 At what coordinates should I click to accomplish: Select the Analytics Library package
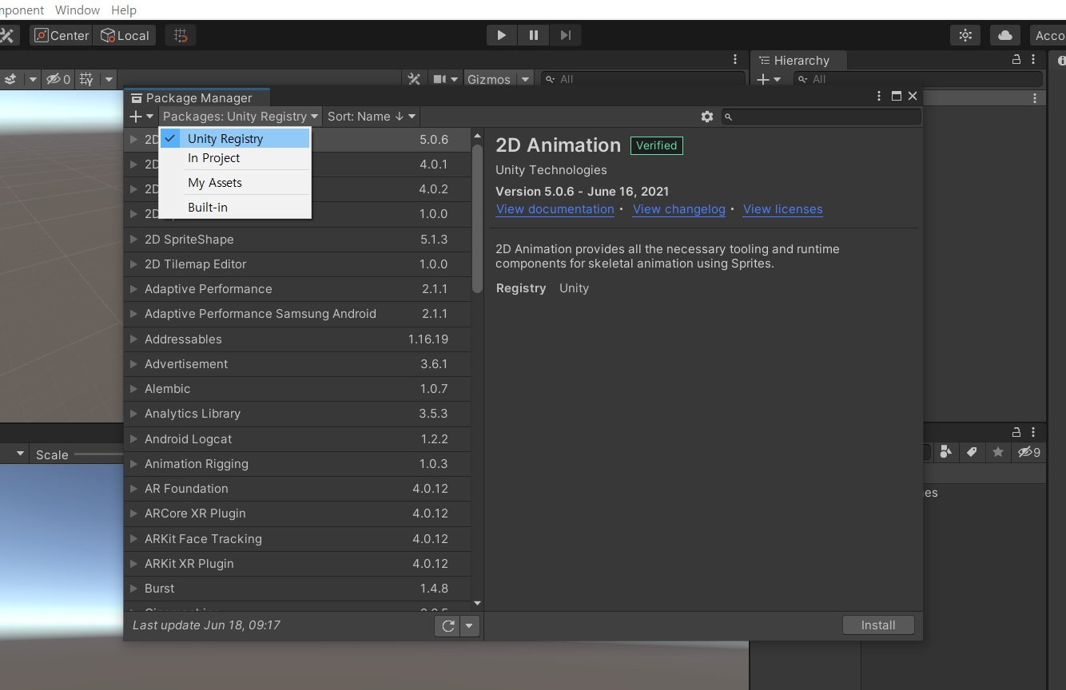coord(297,414)
